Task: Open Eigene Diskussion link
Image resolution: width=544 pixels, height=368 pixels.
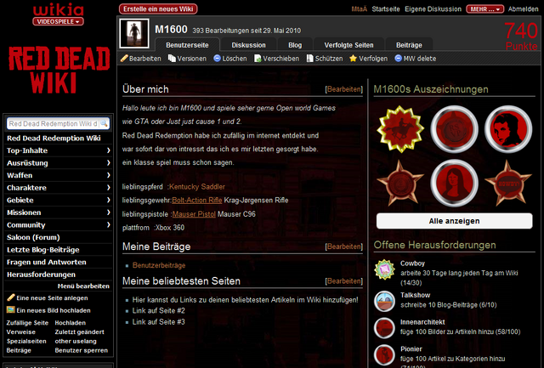Action: (x=433, y=9)
